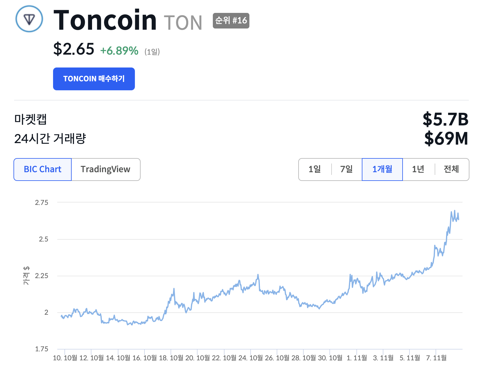Click the TON ticker symbol
The image size is (494, 369).
(183, 23)
